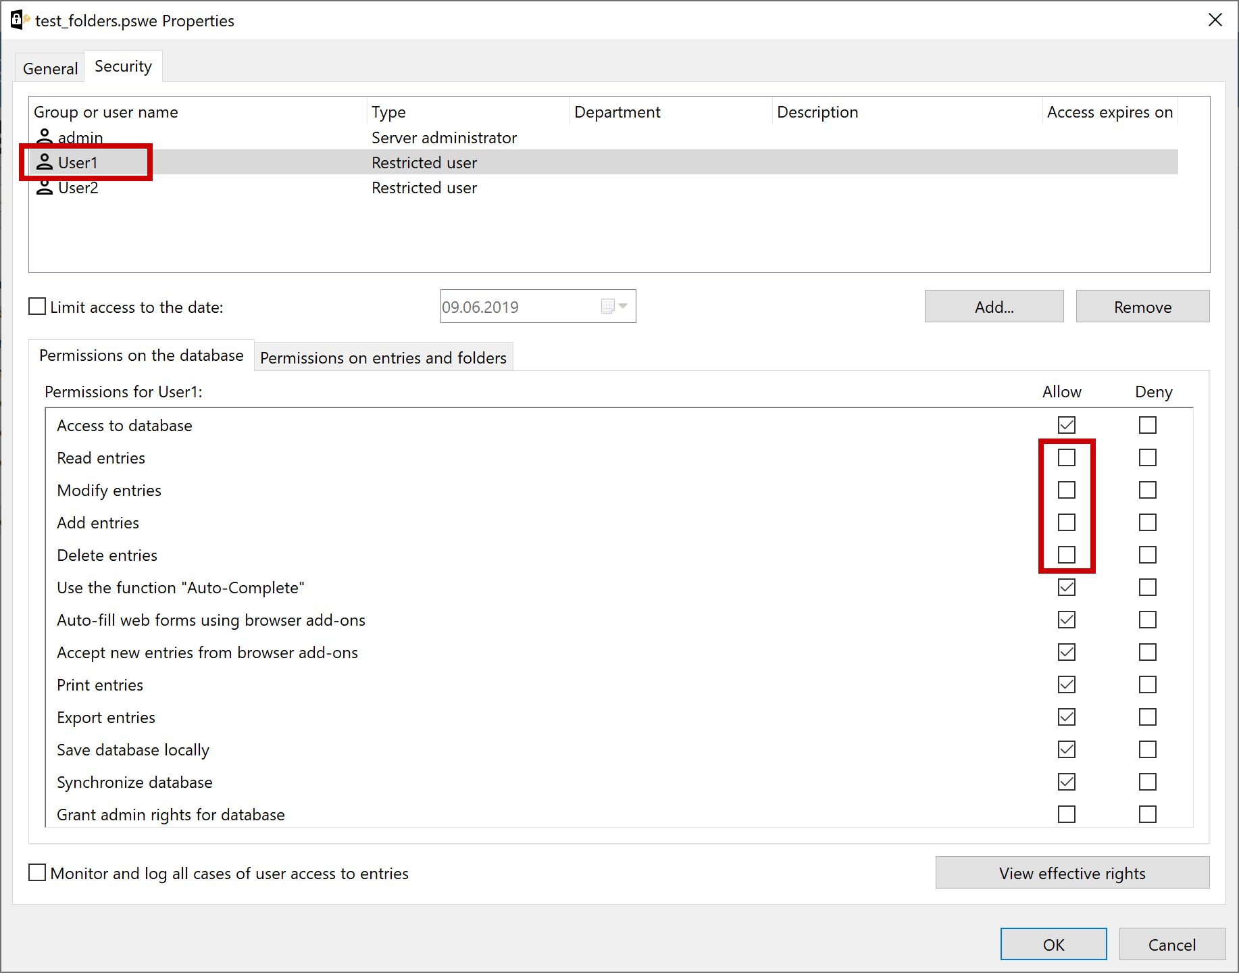This screenshot has width=1239, height=973.
Task: Click the admin user icon
Action: coord(45,137)
